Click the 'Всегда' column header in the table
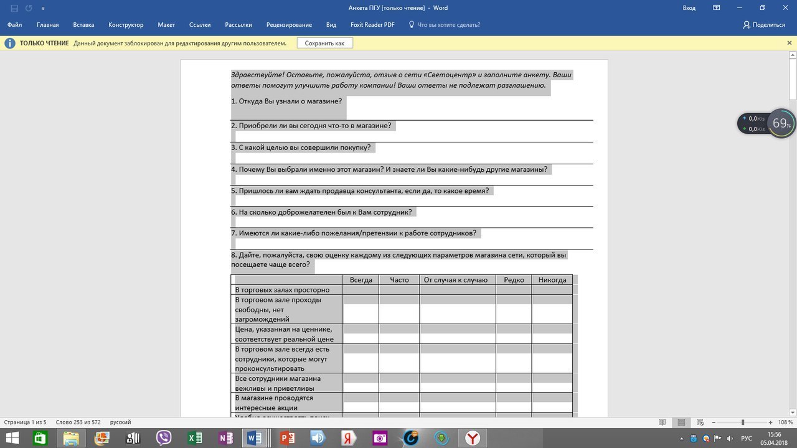Screen dimensions: 797x448 (x=361, y=280)
